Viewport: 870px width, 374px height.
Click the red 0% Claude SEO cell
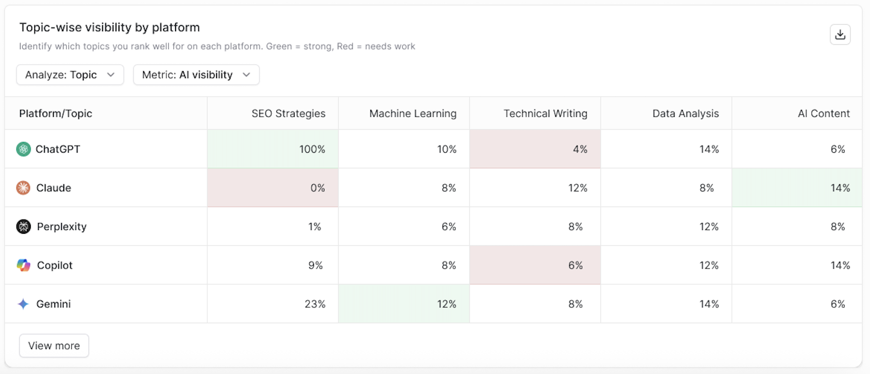click(x=273, y=188)
